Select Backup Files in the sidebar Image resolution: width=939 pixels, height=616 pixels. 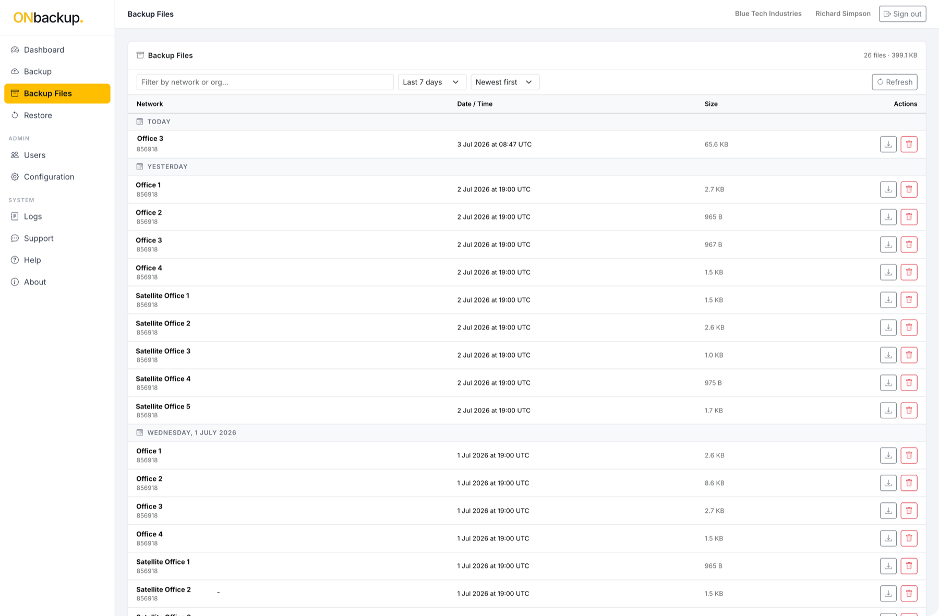pos(57,93)
